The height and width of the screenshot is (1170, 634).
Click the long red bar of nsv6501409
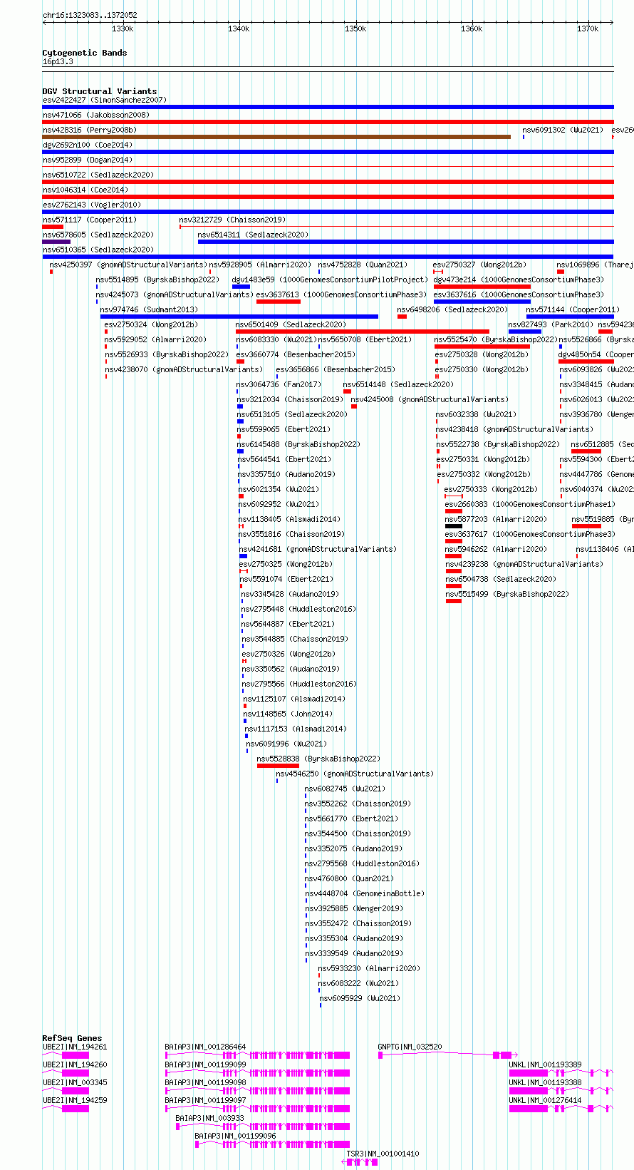[363, 332]
